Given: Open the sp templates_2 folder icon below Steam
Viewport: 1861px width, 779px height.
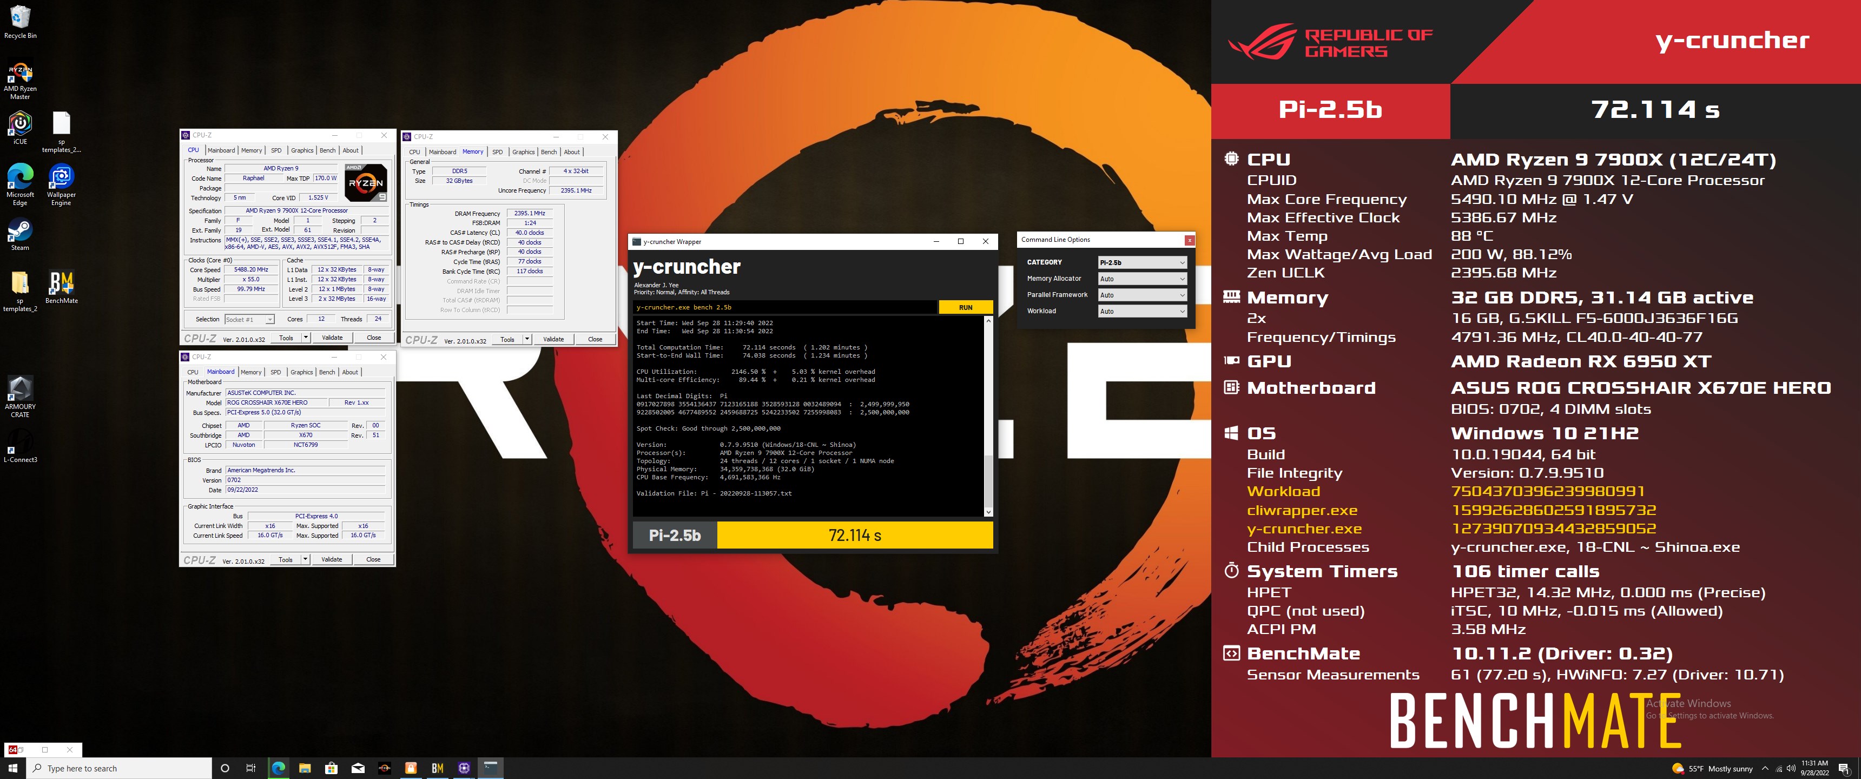Looking at the screenshot, I should point(20,291).
